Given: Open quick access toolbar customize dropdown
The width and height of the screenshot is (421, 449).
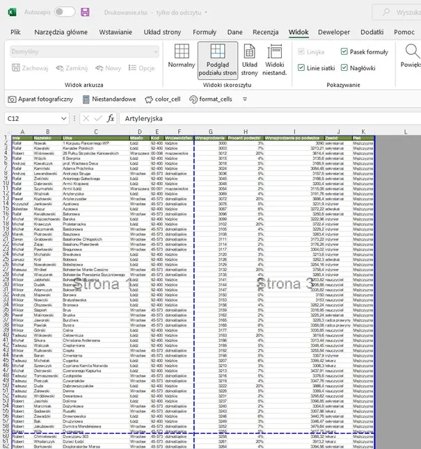Looking at the screenshot, I should (244, 99).
